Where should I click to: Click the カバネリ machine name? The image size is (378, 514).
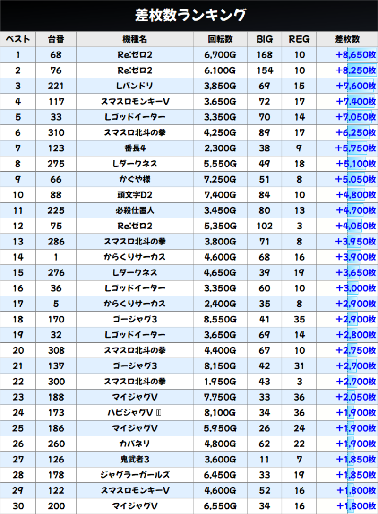point(135,444)
